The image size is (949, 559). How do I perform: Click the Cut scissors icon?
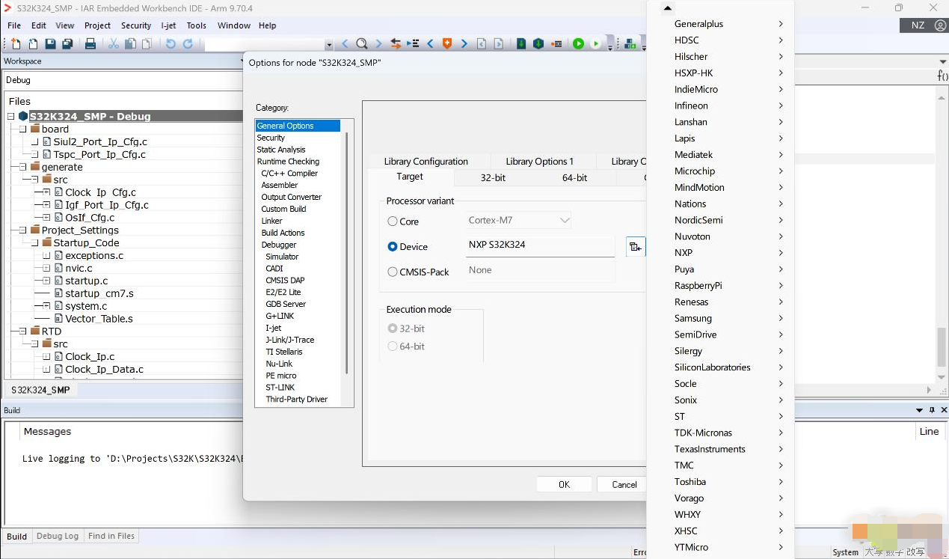[x=114, y=44]
